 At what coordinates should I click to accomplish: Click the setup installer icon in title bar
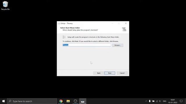(x=59, y=23)
